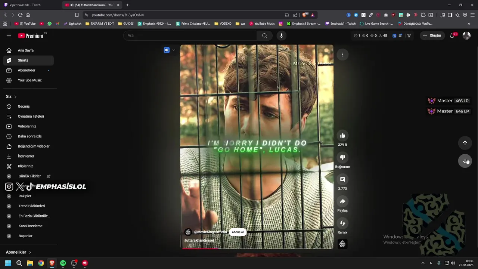Open Videolarınız
The height and width of the screenshot is (269, 478).
(28, 126)
